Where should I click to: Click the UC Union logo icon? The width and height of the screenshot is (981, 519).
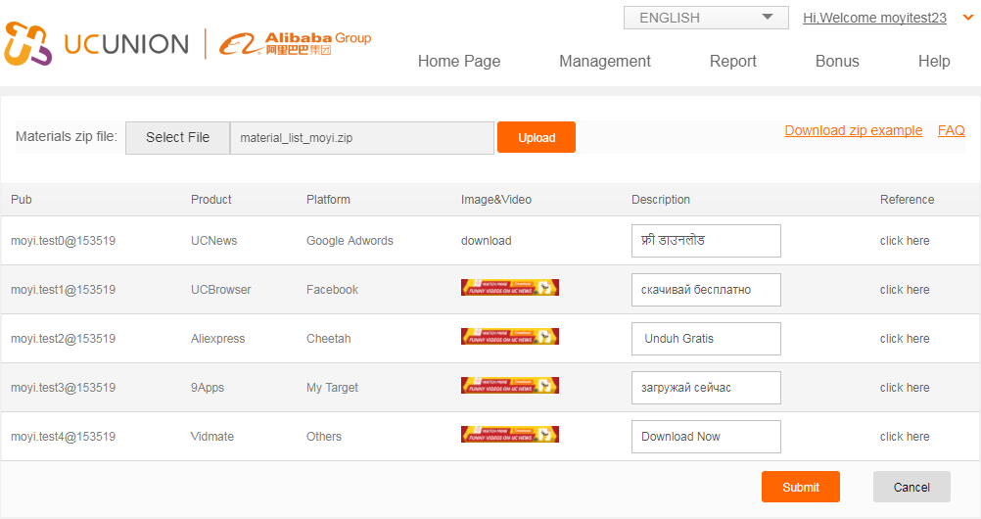[27, 44]
